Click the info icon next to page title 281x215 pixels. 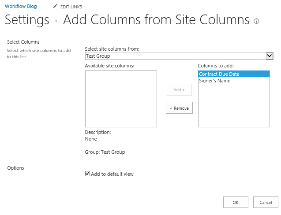tap(257, 21)
